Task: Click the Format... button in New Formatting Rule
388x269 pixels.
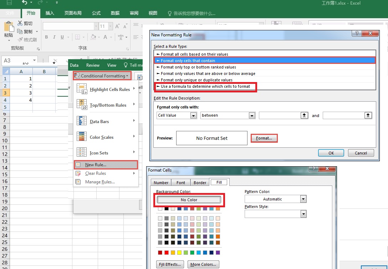Action: [x=264, y=138]
